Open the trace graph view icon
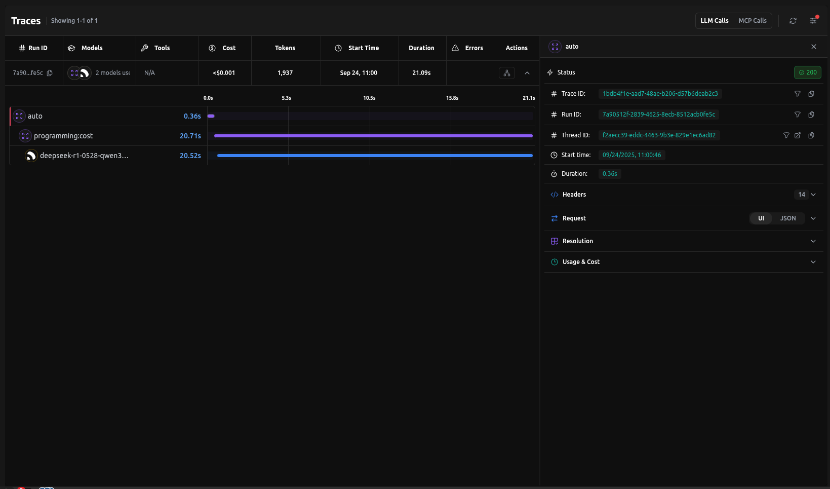This screenshot has height=489, width=830. coord(506,73)
